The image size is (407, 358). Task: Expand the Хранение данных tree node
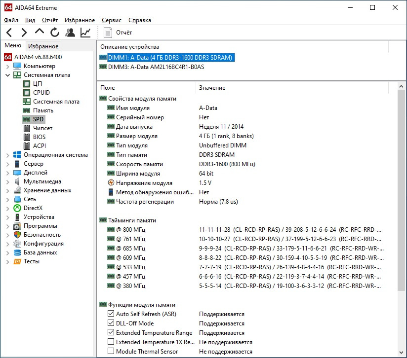pyautogui.click(x=7, y=190)
